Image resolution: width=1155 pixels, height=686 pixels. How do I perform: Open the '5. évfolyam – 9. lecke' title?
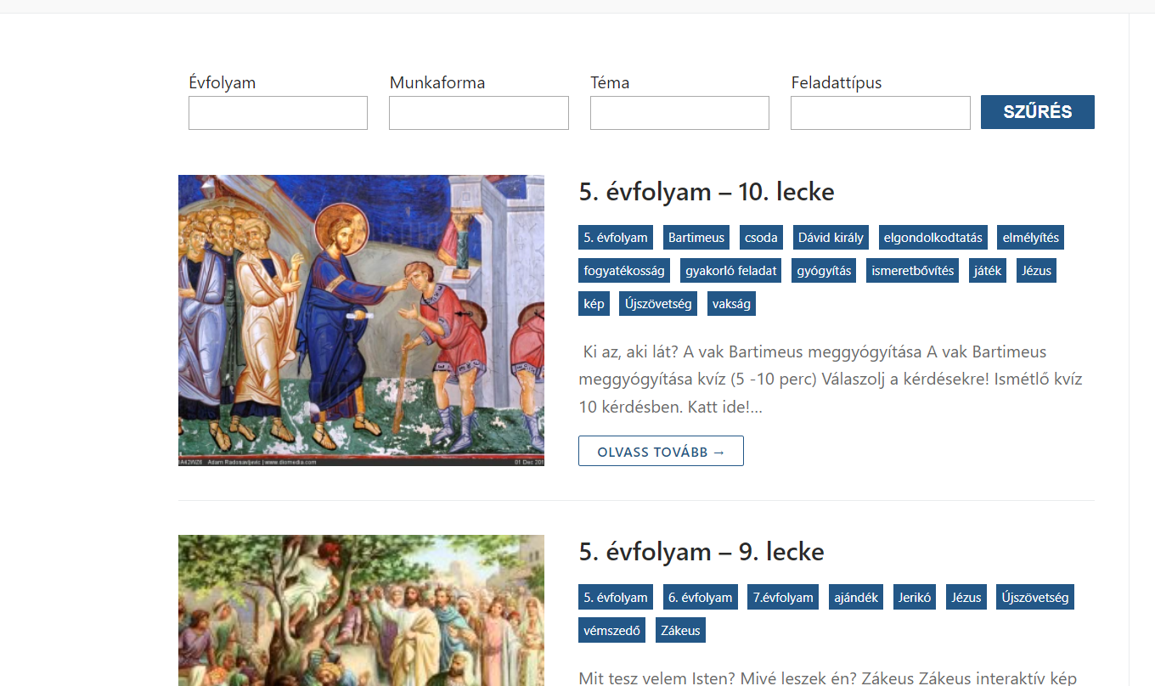(x=701, y=552)
